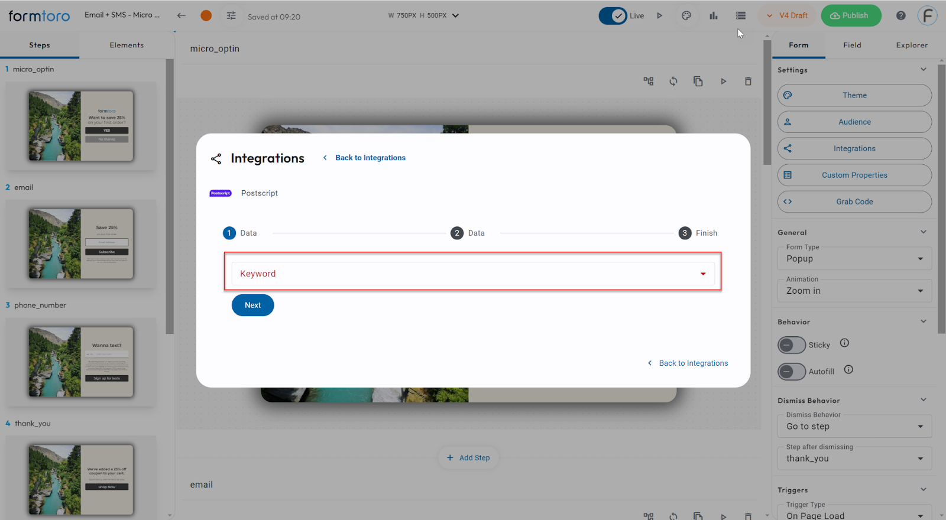
Task: Click wizard step 1 Data indicator
Action: point(240,233)
